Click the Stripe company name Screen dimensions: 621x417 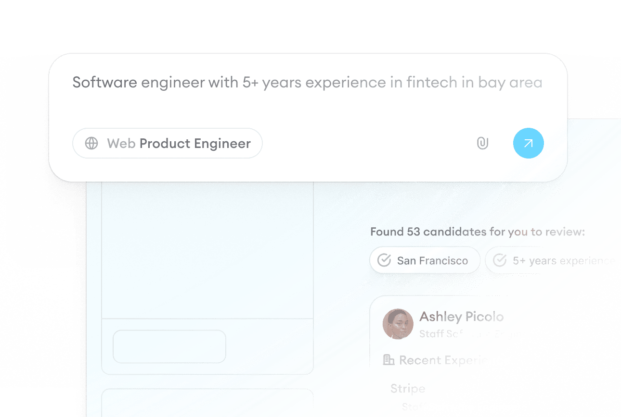click(407, 389)
